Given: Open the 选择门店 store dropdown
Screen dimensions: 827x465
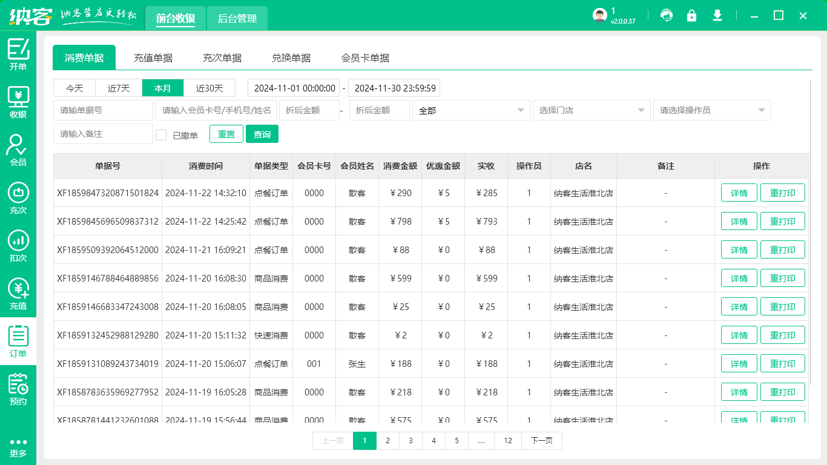Looking at the screenshot, I should tap(591, 110).
